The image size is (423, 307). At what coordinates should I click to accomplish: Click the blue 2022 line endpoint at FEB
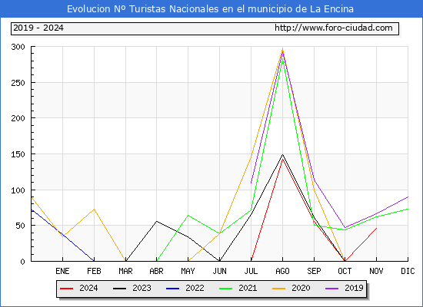[x=94, y=261]
